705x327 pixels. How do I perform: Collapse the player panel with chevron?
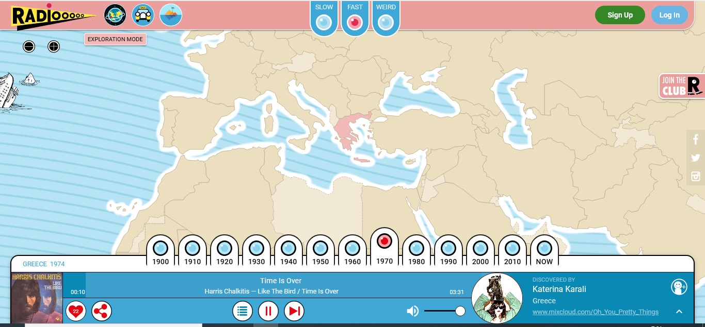tap(679, 312)
